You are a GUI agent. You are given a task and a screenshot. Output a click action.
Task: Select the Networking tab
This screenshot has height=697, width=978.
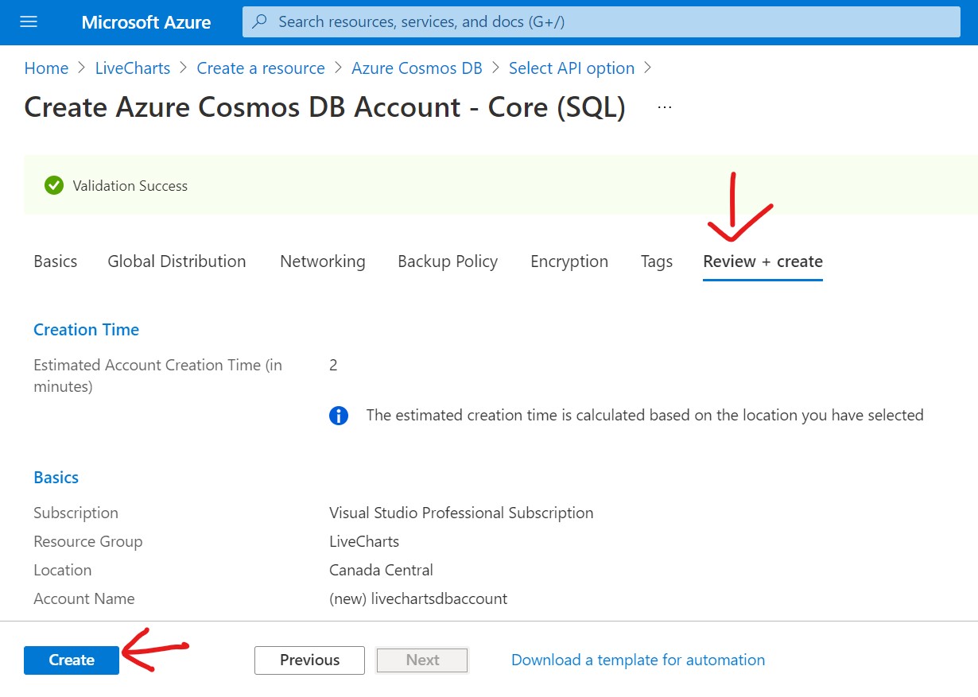(323, 261)
